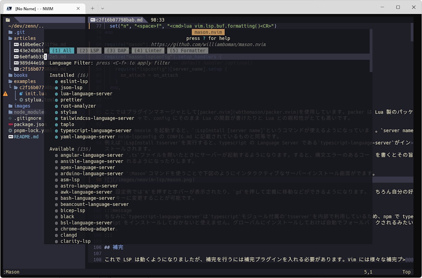Click the file explorer folder icon tab
422x278 pixels.
click(x=8, y=20)
